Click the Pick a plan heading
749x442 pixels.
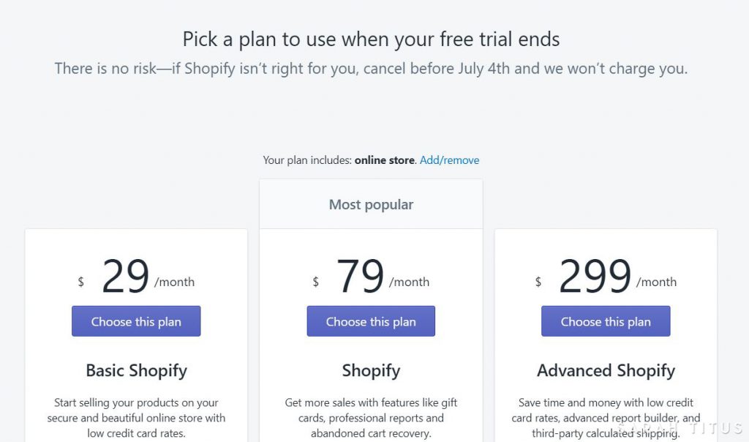tap(371, 40)
